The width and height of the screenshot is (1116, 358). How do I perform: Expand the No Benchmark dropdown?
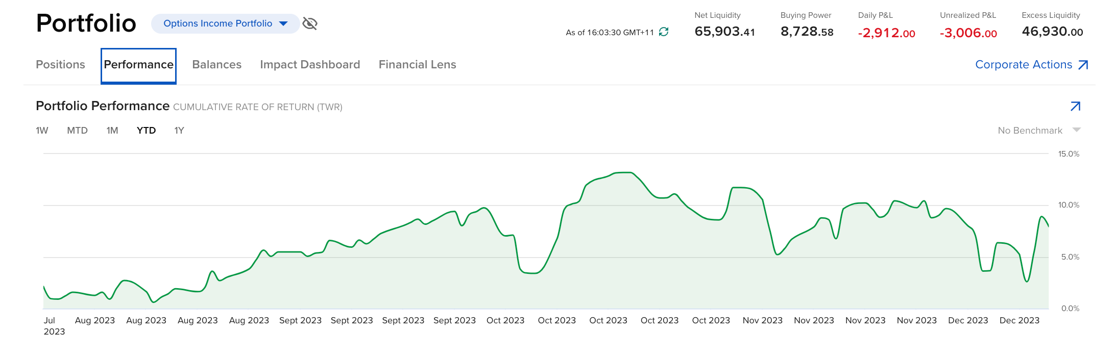coord(1039,131)
